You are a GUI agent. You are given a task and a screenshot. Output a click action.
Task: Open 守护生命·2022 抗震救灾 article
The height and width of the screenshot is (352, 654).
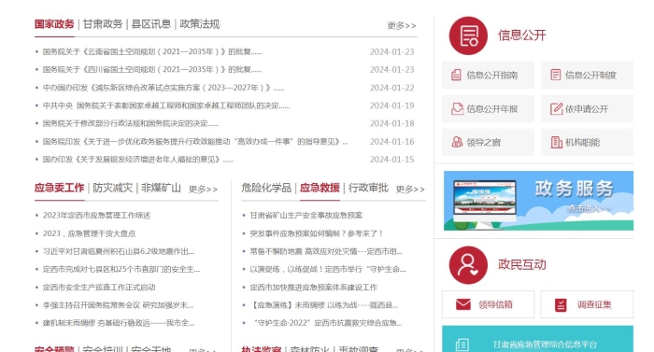(x=328, y=323)
